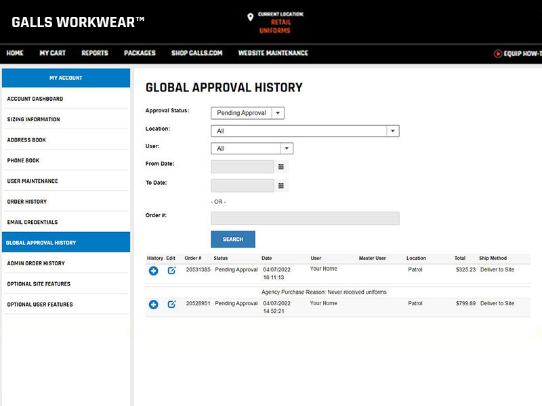Expand history for order 20531385

point(153,271)
